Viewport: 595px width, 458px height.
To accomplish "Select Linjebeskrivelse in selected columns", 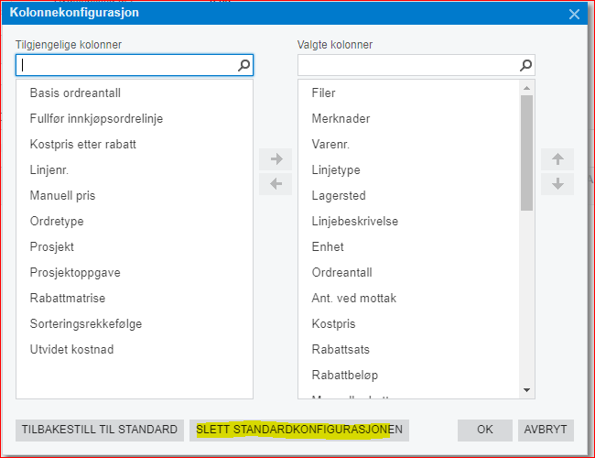I will (x=355, y=221).
